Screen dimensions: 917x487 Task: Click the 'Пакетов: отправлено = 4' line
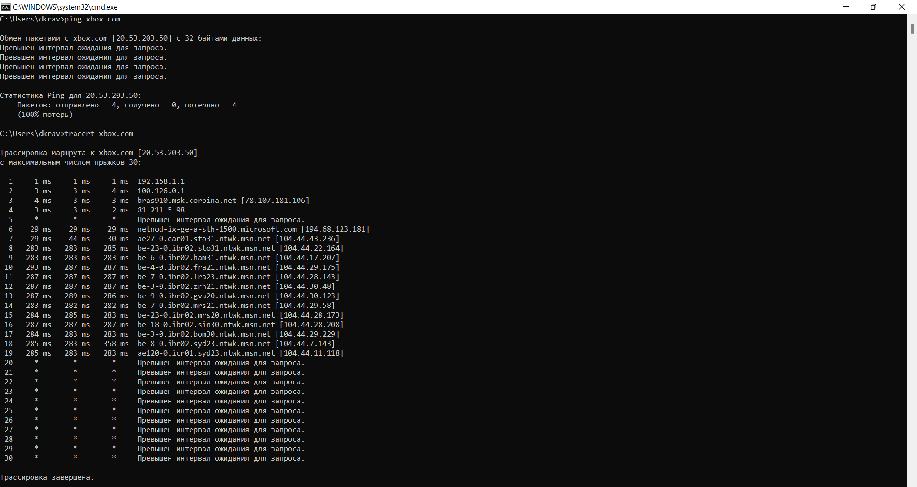[x=127, y=105]
